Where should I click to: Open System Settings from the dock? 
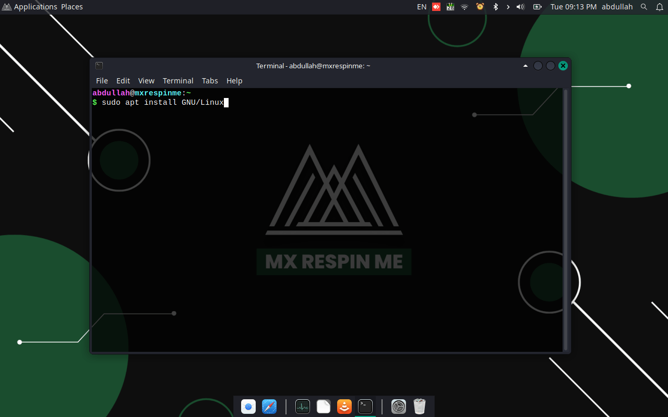(x=399, y=407)
